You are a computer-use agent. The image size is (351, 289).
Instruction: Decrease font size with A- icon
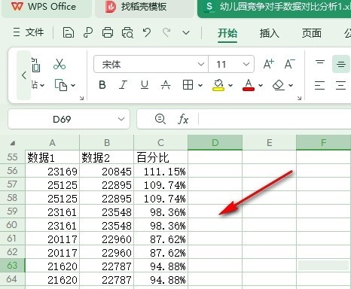[289, 64]
